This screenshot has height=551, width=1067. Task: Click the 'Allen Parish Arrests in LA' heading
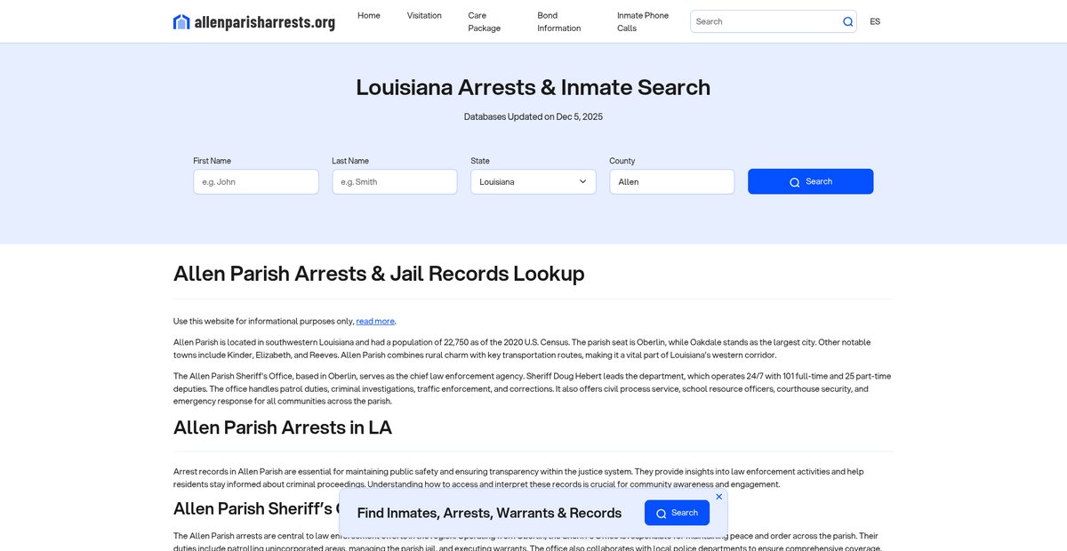pos(283,427)
